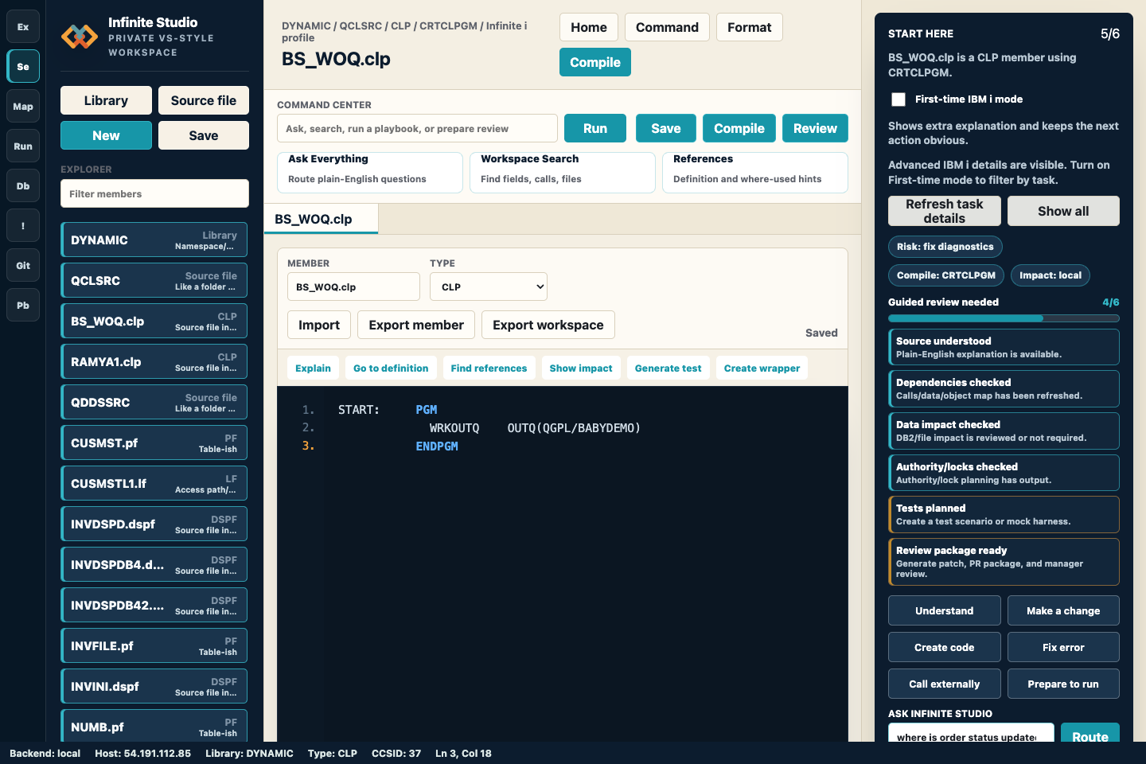Open the Ex explorer sidebar icon
Viewport: 1146px width, 764px height.
point(23,27)
